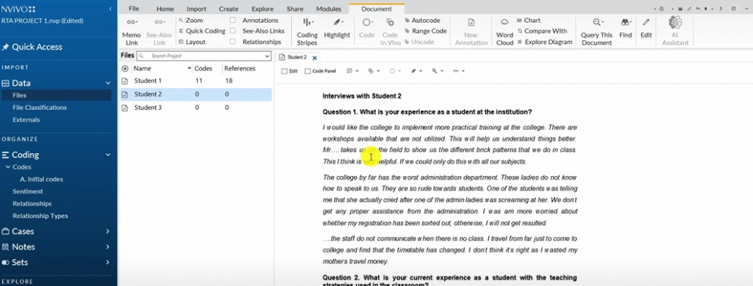
Task: Switch to the Import ribbon tab
Action: pyautogui.click(x=196, y=9)
